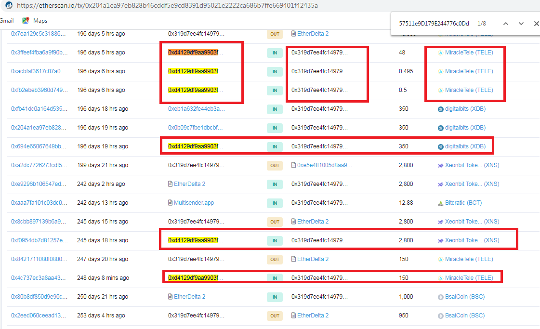Click contract icon beside Multisender.app
Screen dimensions: 540x329
pyautogui.click(x=170, y=203)
